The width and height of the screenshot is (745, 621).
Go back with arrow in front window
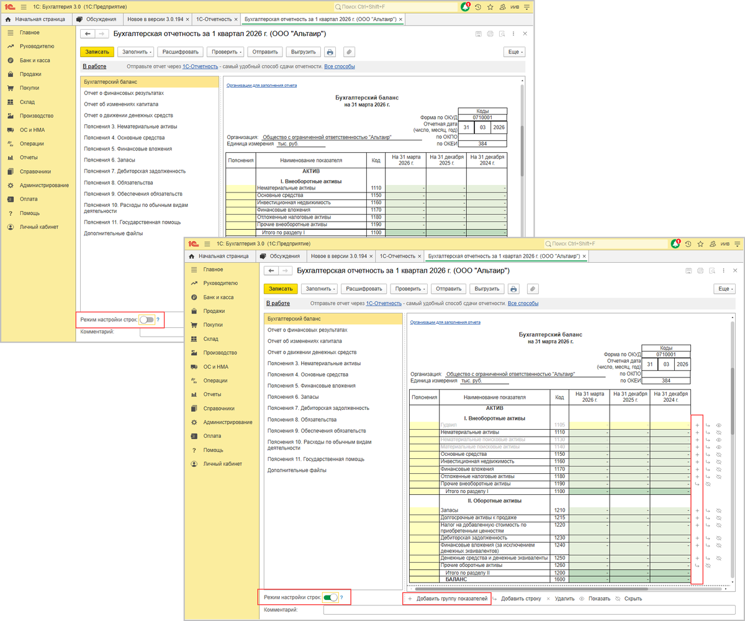tap(271, 271)
